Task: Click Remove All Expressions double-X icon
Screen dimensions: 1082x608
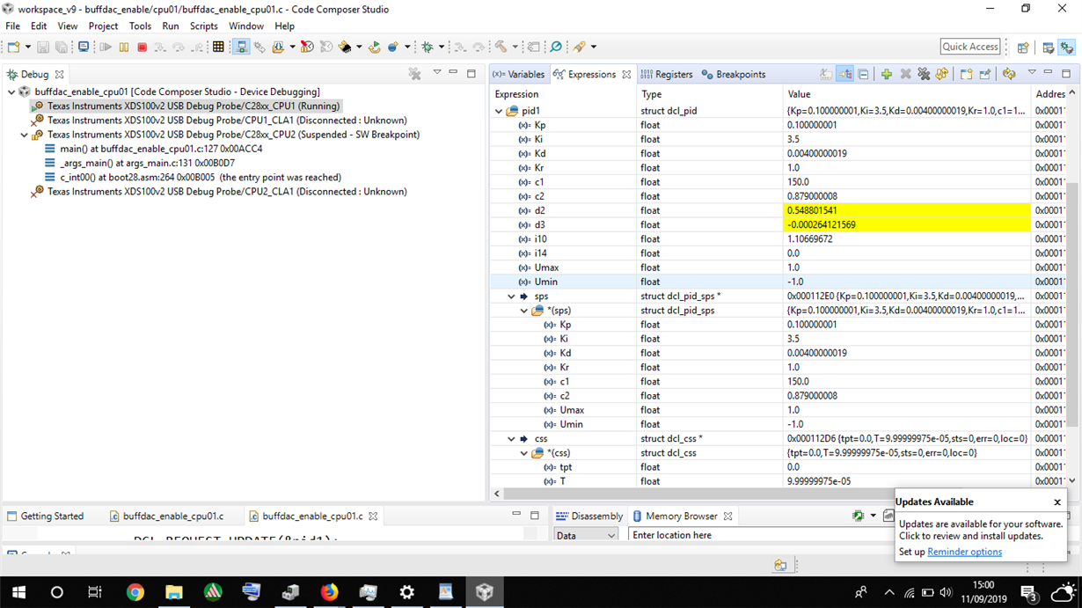Action: point(924,75)
